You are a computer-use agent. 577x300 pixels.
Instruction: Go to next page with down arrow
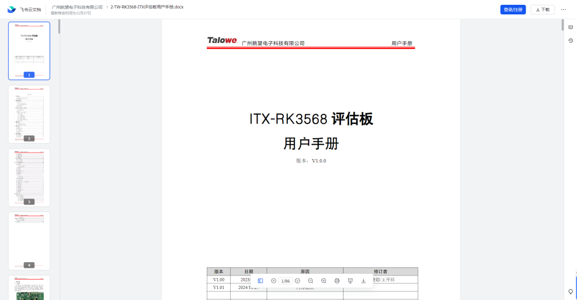coord(298,281)
